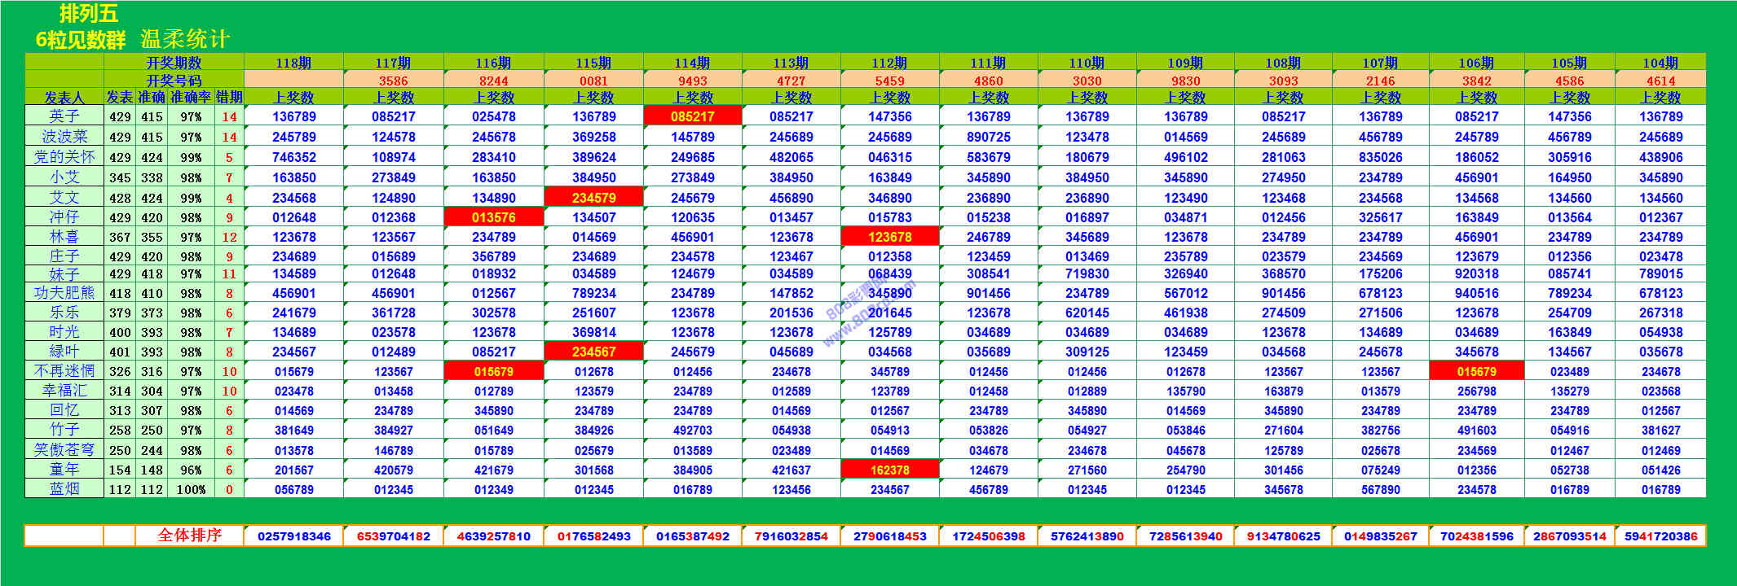Click red 234579 cell in 艾文 row

(x=593, y=198)
